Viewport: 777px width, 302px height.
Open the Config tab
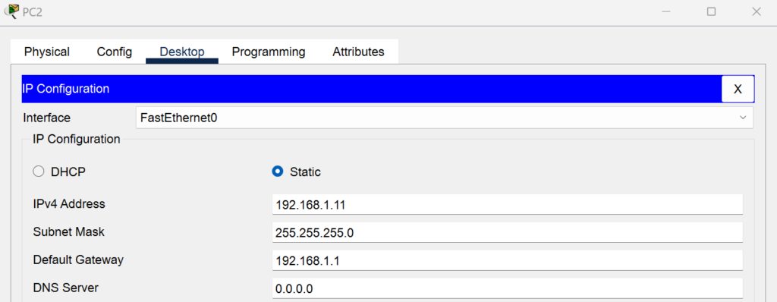(115, 52)
